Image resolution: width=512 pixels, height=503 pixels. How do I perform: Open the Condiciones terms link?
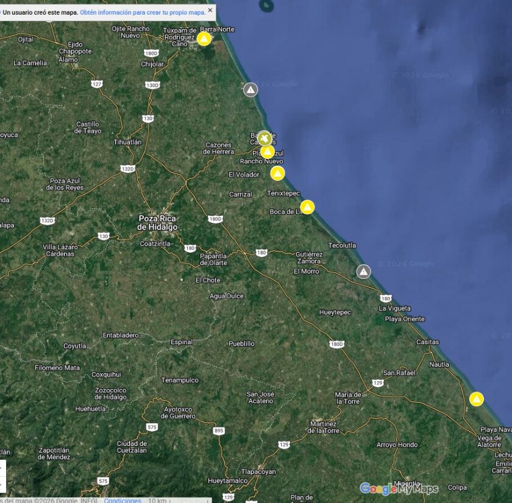pyautogui.click(x=123, y=500)
